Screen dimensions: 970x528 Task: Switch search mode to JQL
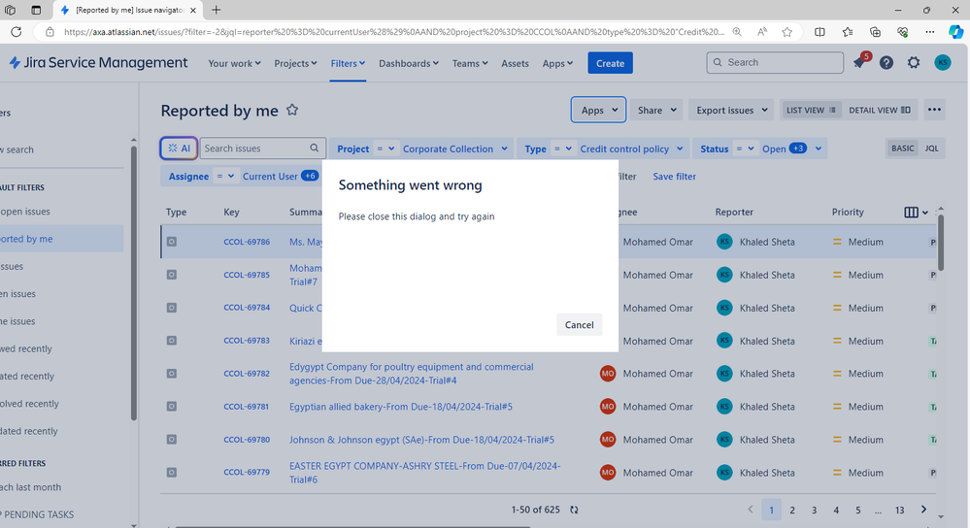pyautogui.click(x=931, y=148)
